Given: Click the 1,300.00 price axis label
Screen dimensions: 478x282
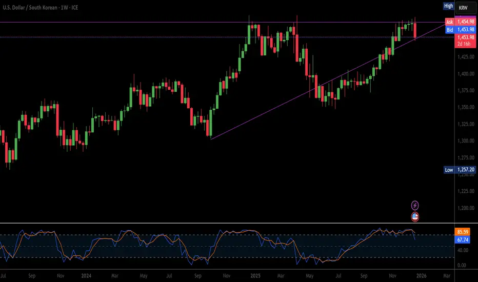Looking at the screenshot, I should coord(466,141).
